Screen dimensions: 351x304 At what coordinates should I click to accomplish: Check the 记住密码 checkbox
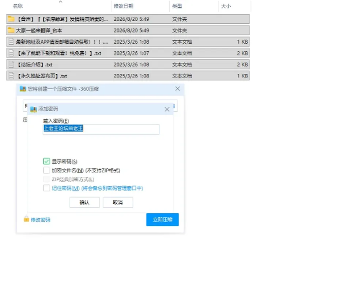(46, 188)
